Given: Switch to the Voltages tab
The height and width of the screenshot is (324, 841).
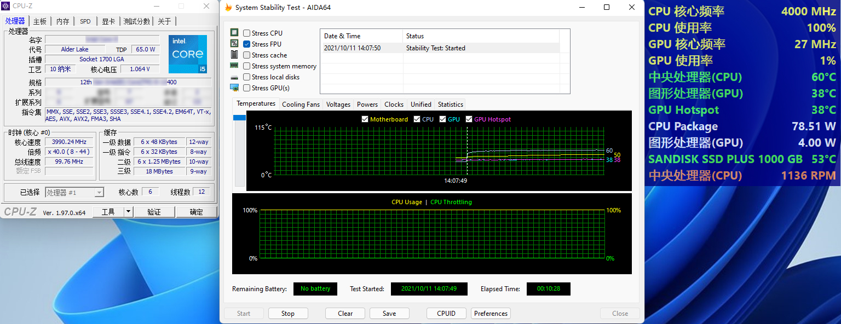Looking at the screenshot, I should pyautogui.click(x=338, y=104).
